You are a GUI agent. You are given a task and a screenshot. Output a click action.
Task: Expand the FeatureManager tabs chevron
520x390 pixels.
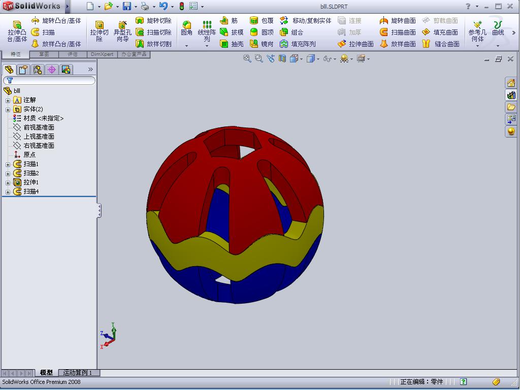point(90,69)
